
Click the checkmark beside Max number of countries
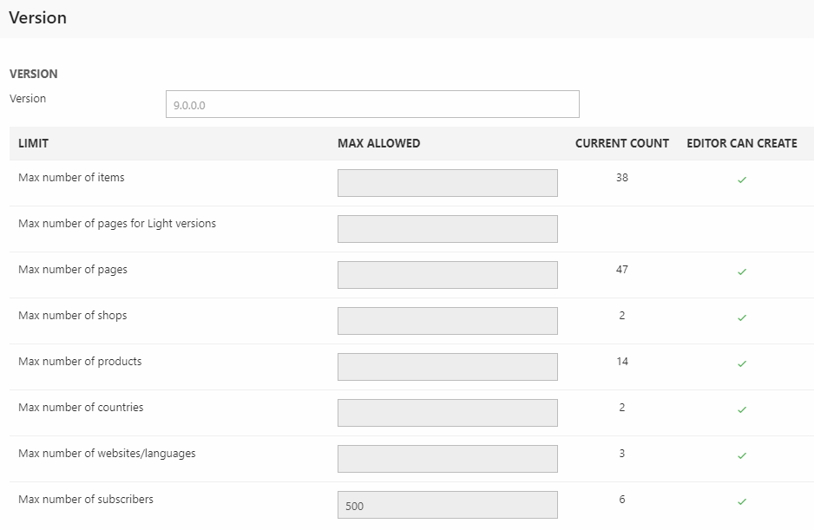pyautogui.click(x=741, y=410)
